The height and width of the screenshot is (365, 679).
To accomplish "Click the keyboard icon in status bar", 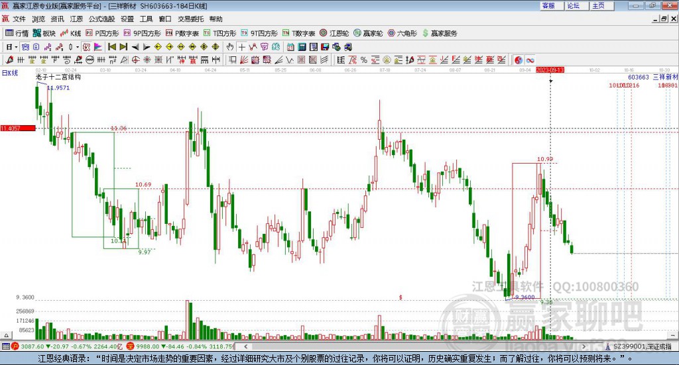I will click(x=5, y=346).
